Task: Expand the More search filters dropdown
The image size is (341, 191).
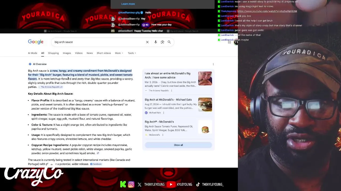Action: point(119,53)
